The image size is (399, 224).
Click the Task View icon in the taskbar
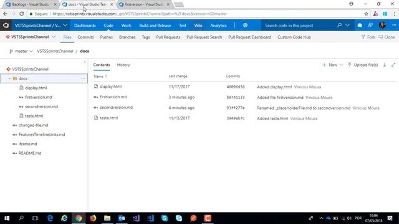coord(35,218)
